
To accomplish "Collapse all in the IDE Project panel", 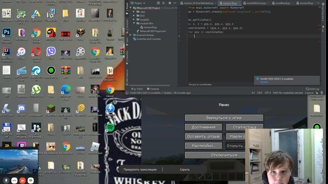I will coord(163,3).
